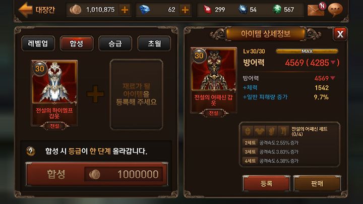Click the 등록 register button
363x204 pixels.
tap(266, 183)
